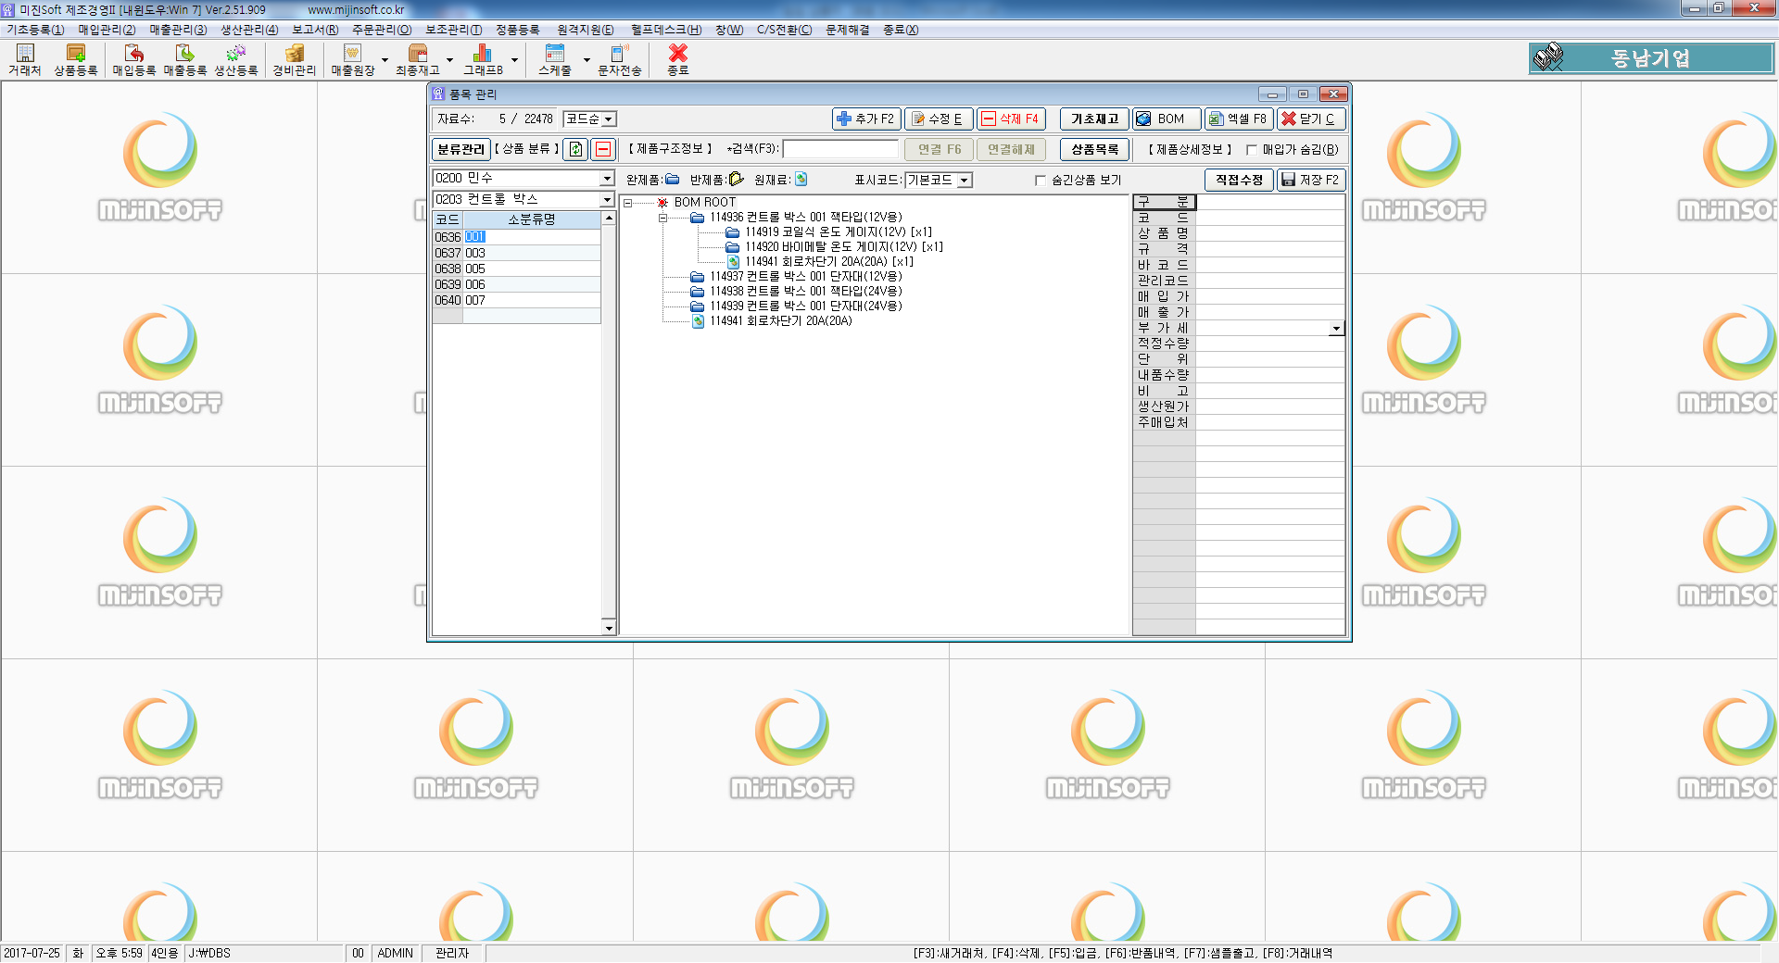
Task: Click up arrow of category list scrollbar
Action: 609,219
